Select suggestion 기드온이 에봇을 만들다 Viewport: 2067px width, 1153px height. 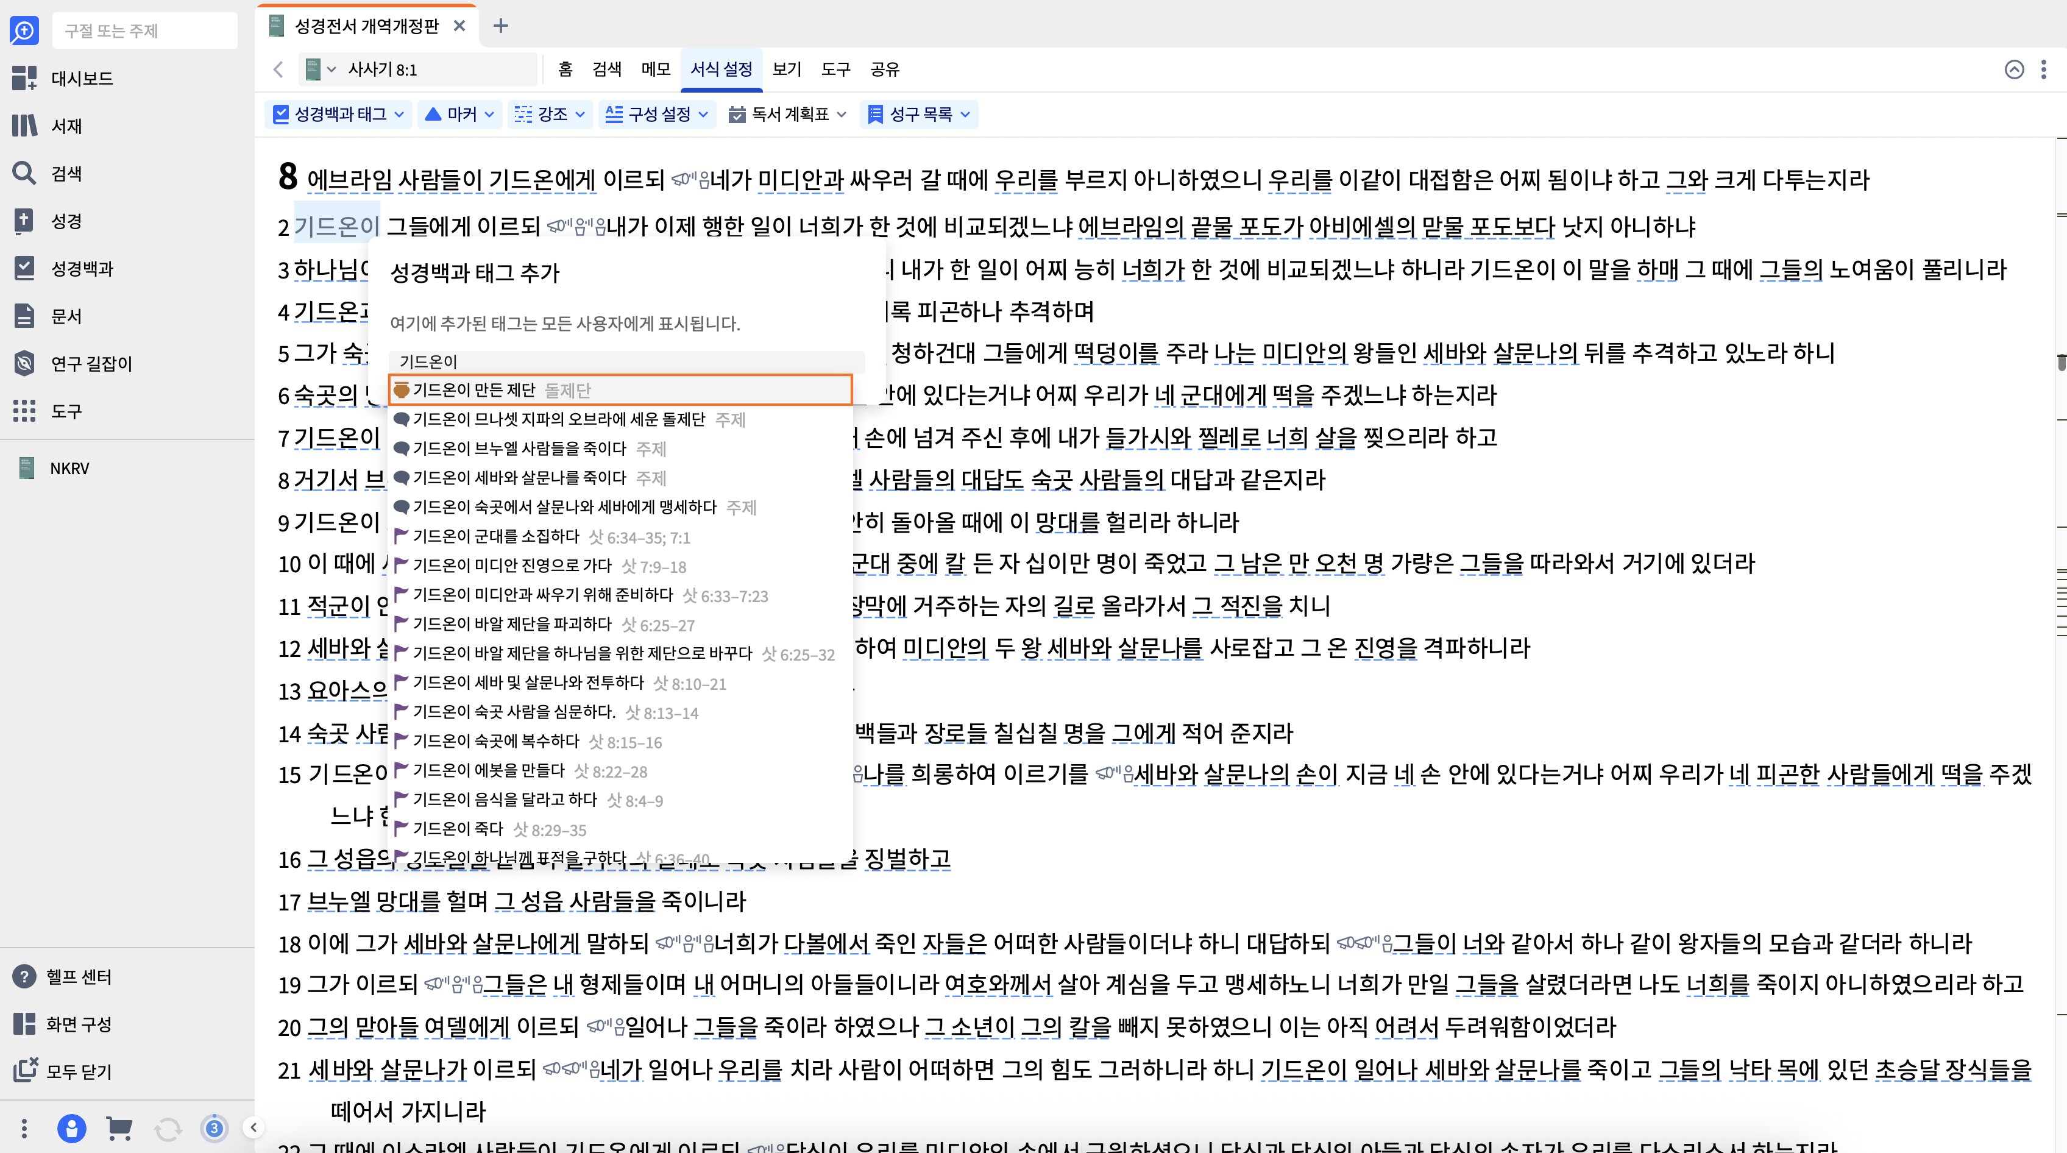click(x=620, y=770)
